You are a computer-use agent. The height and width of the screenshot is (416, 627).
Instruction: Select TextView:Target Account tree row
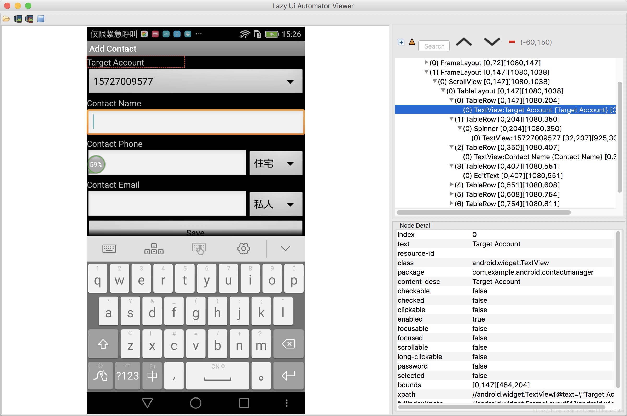click(505, 110)
